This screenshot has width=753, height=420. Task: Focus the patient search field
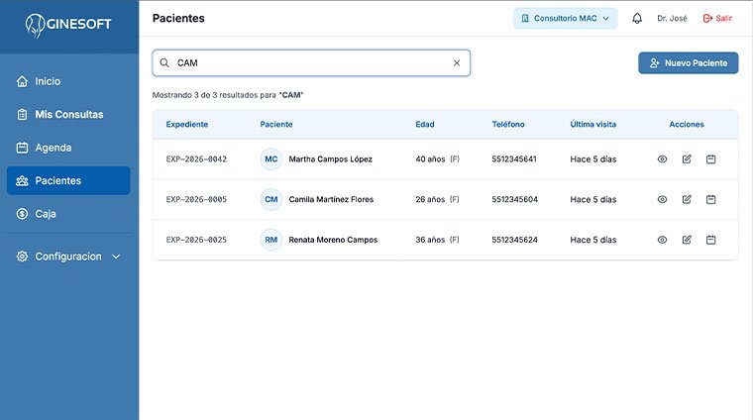pyautogui.click(x=311, y=62)
